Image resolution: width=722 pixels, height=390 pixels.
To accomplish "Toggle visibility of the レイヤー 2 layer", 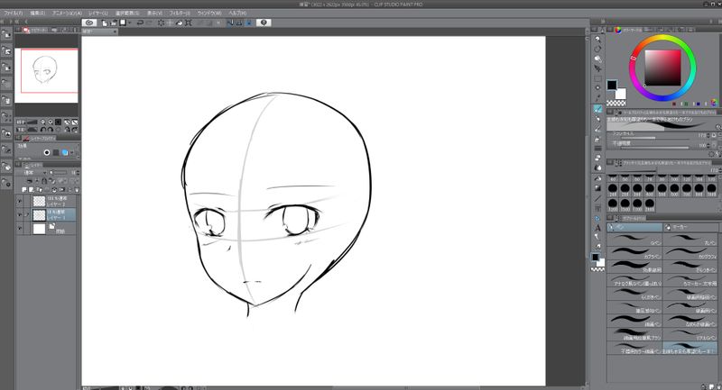I will [x=20, y=201].
